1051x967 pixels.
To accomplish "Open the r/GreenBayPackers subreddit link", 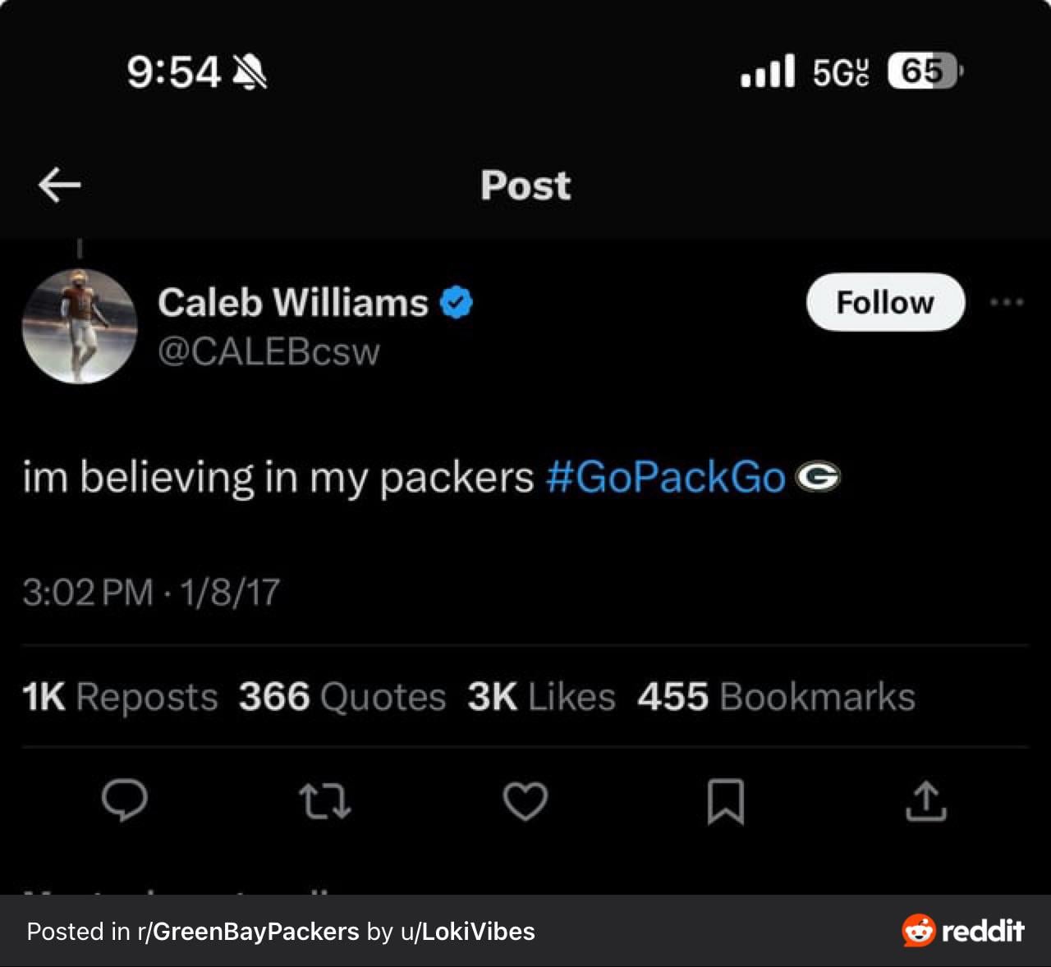I will tap(248, 932).
